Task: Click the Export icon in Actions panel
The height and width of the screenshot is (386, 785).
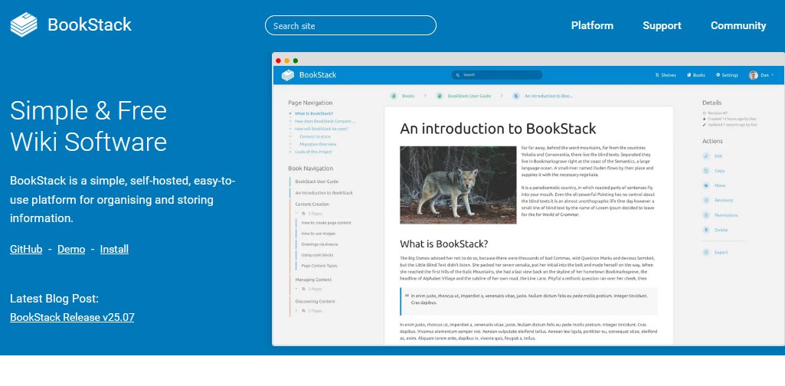Action: 705,252
